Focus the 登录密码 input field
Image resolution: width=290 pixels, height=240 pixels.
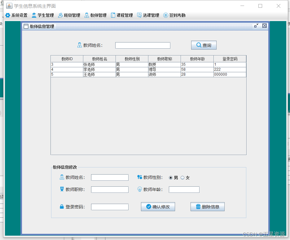[110, 207]
